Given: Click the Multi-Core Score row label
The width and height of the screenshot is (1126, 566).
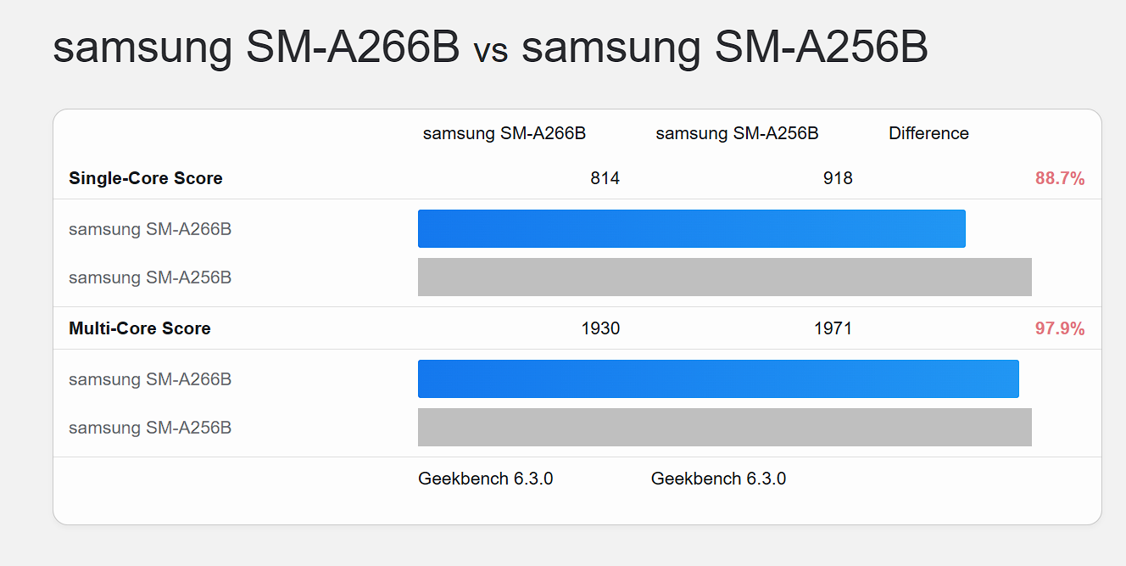Looking at the screenshot, I should point(140,328).
